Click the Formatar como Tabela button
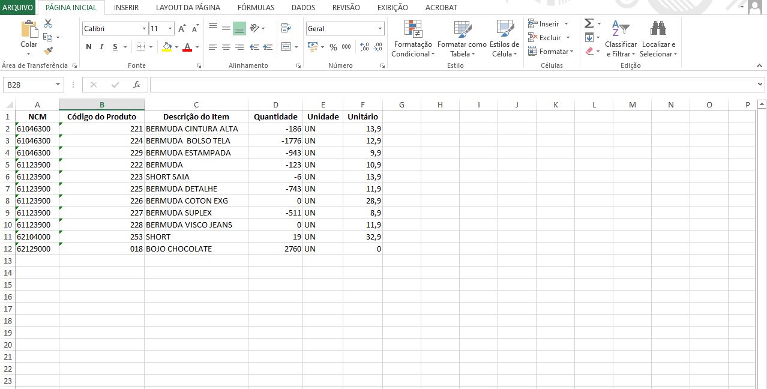This screenshot has width=767, height=389. coord(462,38)
